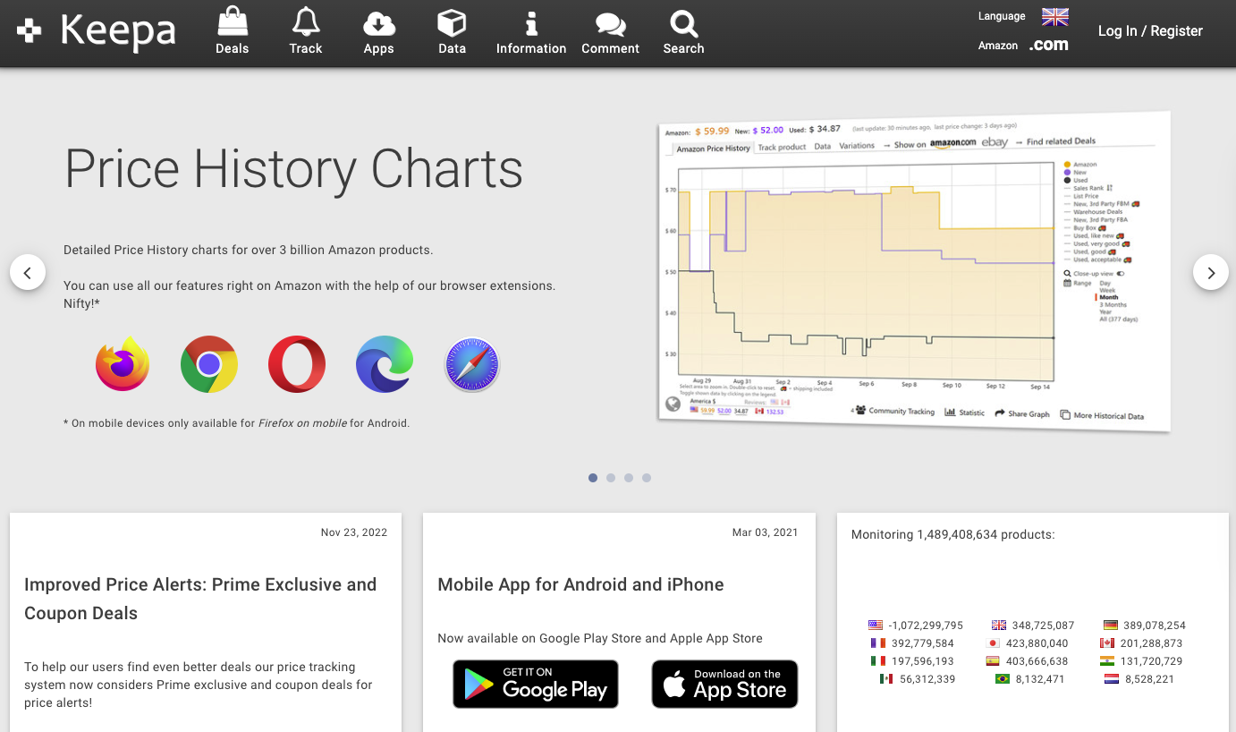1236x732 pixels.
Task: Select the second carousel indicator dot
Action: point(611,478)
